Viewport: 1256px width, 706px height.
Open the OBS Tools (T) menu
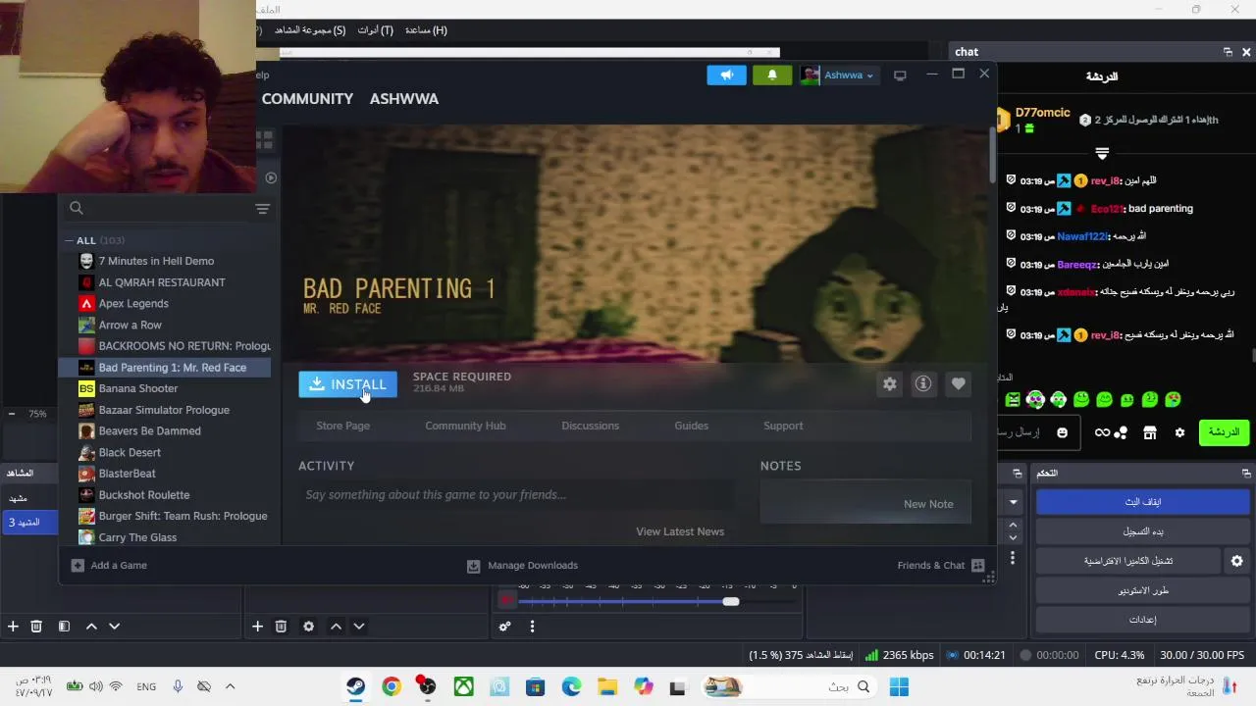(x=375, y=30)
